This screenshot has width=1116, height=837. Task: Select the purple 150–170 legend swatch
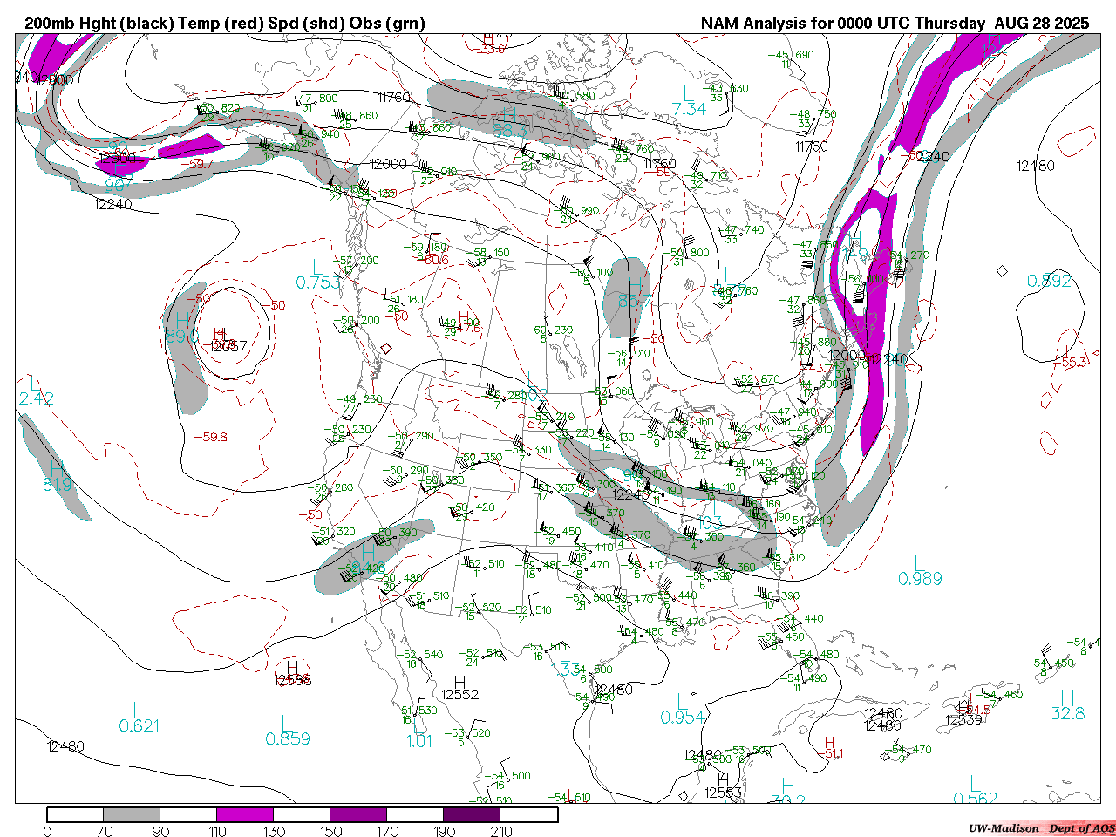tap(358, 814)
